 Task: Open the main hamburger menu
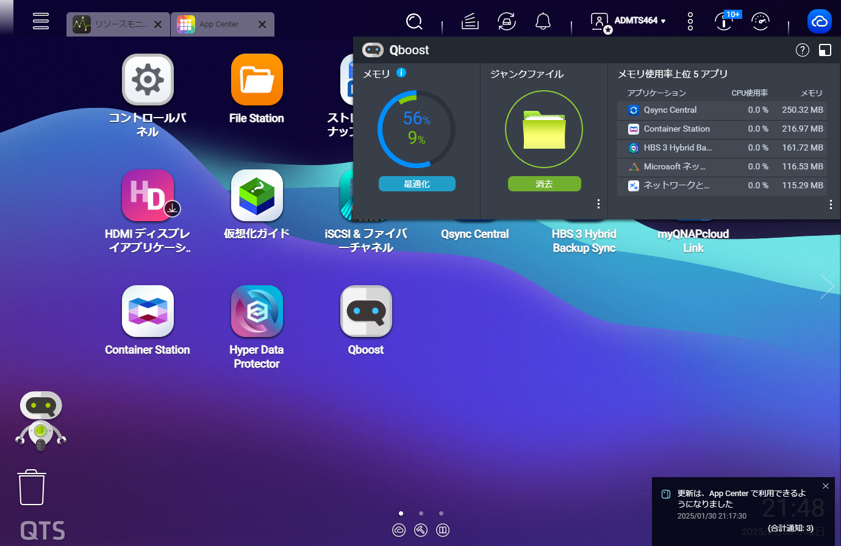tap(41, 21)
